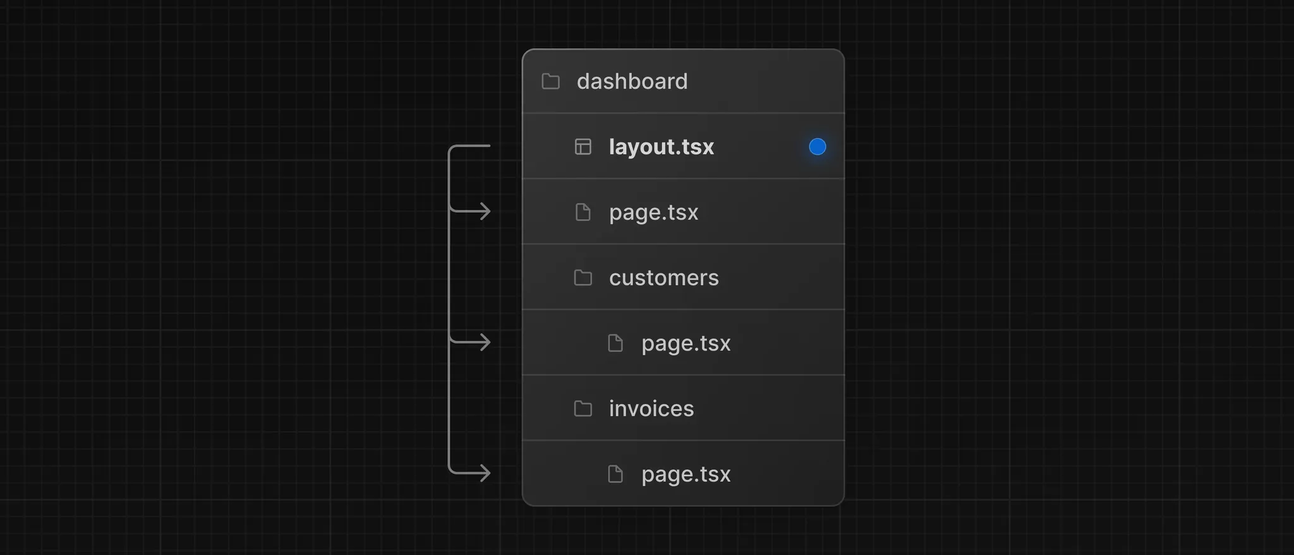The width and height of the screenshot is (1294, 555).
Task: Select page.tsx inside invoices folder
Action: click(x=686, y=474)
